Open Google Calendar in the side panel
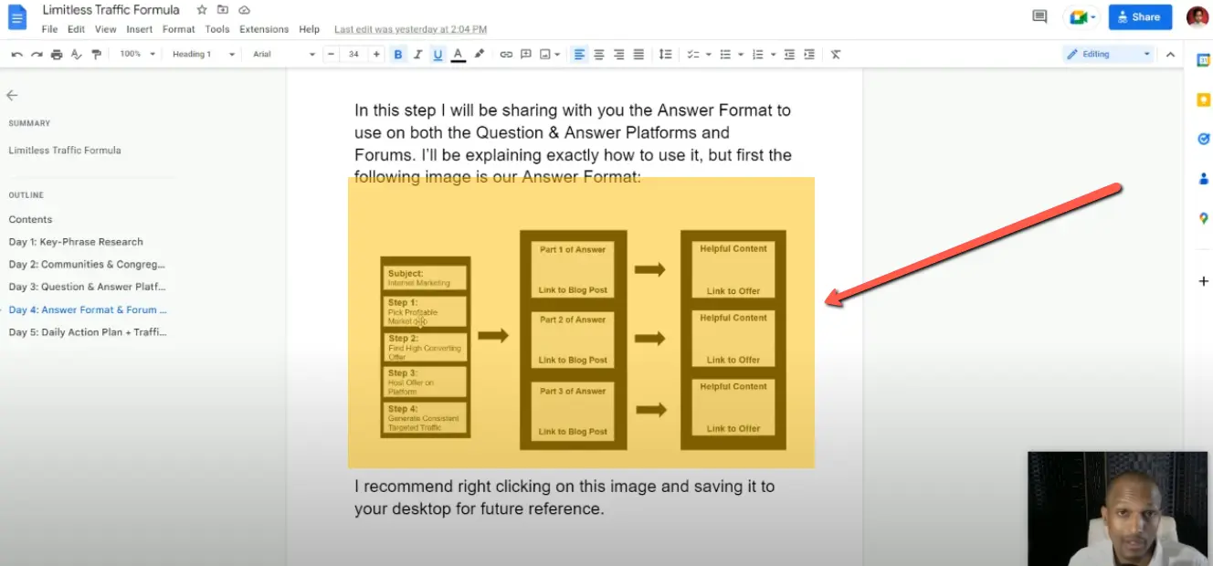1213x566 pixels. [x=1202, y=58]
